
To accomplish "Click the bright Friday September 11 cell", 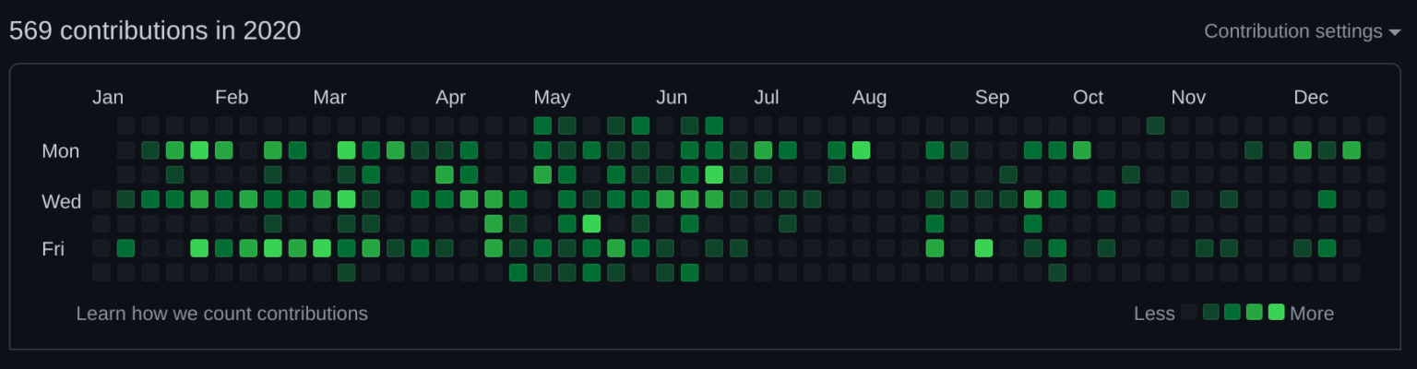I will point(983,248).
